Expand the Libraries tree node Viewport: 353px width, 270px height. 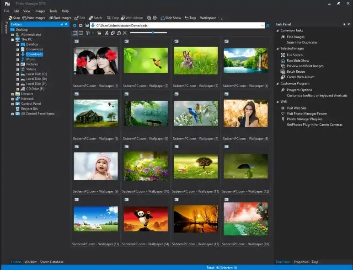(12, 94)
